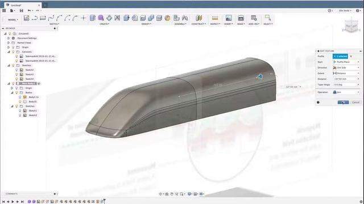Viewport: 364px width, 204px height.
Task: Open the INSPECT menu
Action: (x=215, y=24)
